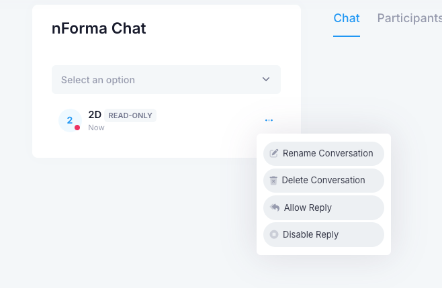Screen dimensions: 442x288
Task: Switch to the Chat tab
Action: coord(347,18)
